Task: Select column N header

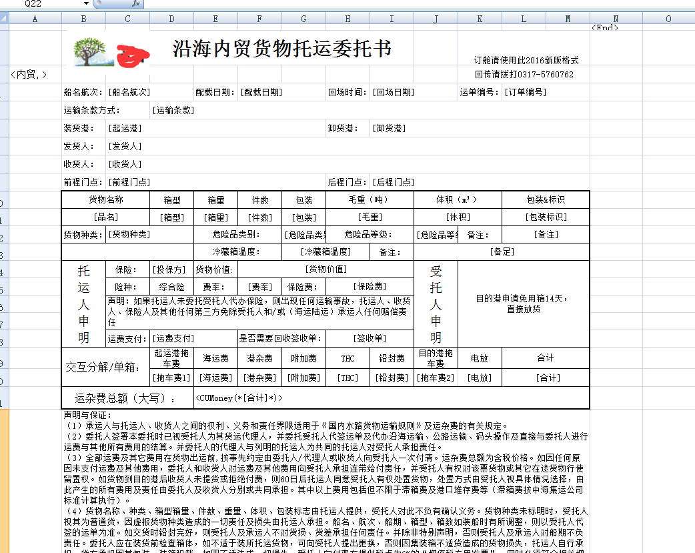Action: click(x=616, y=19)
